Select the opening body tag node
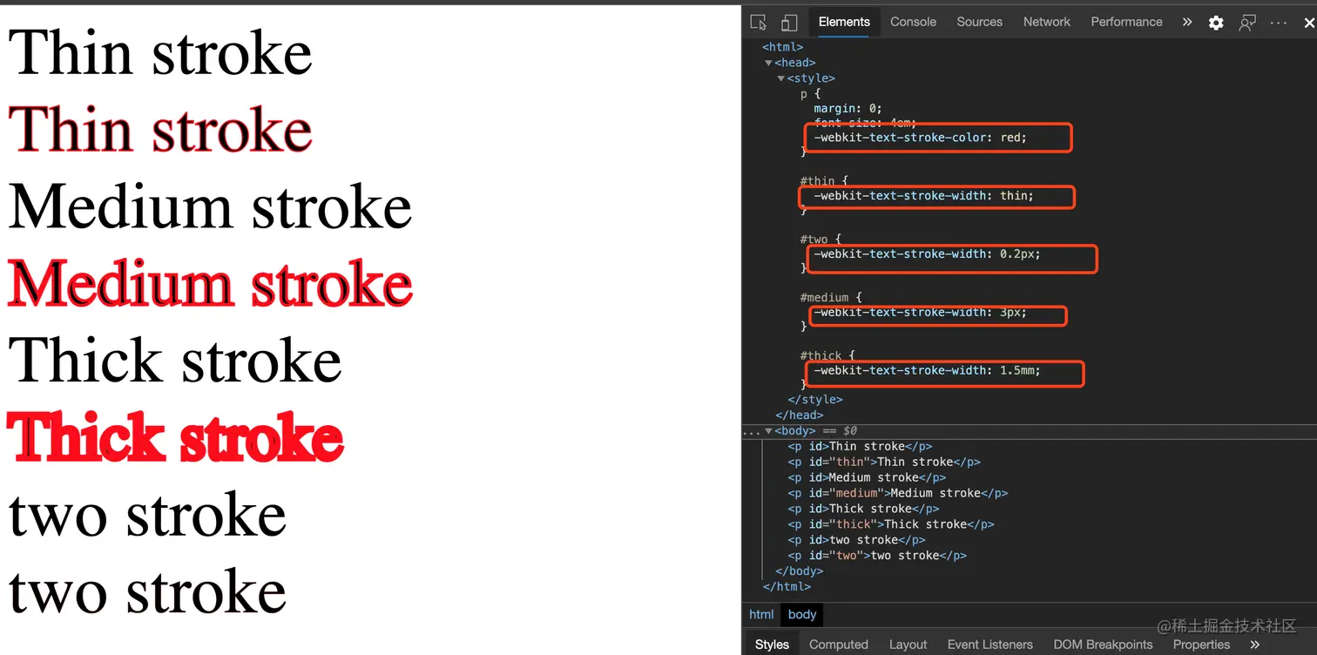 (x=795, y=431)
